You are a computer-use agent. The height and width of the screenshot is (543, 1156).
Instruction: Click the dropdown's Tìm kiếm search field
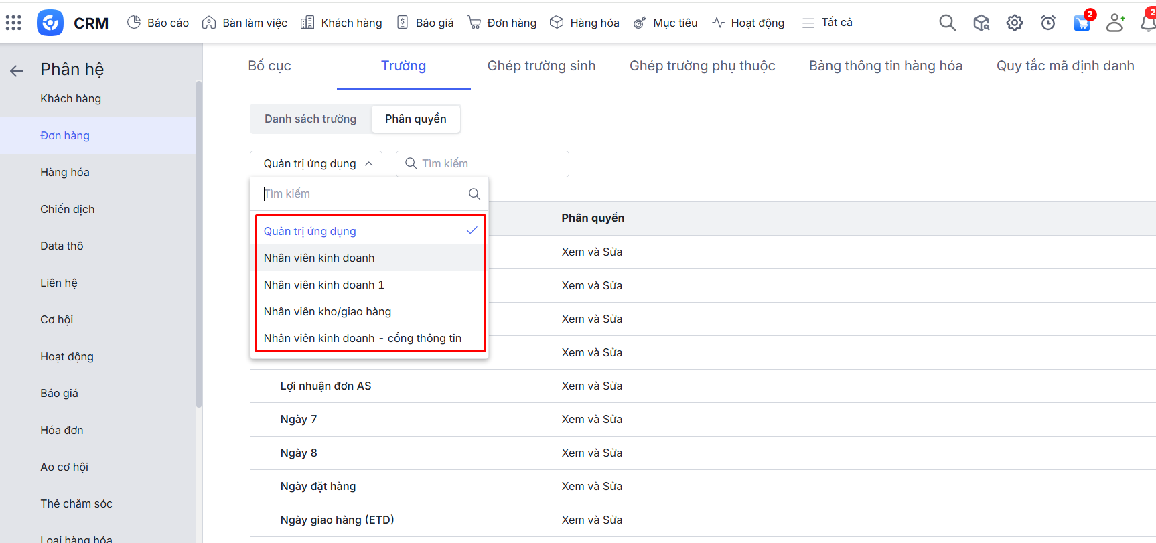point(362,193)
